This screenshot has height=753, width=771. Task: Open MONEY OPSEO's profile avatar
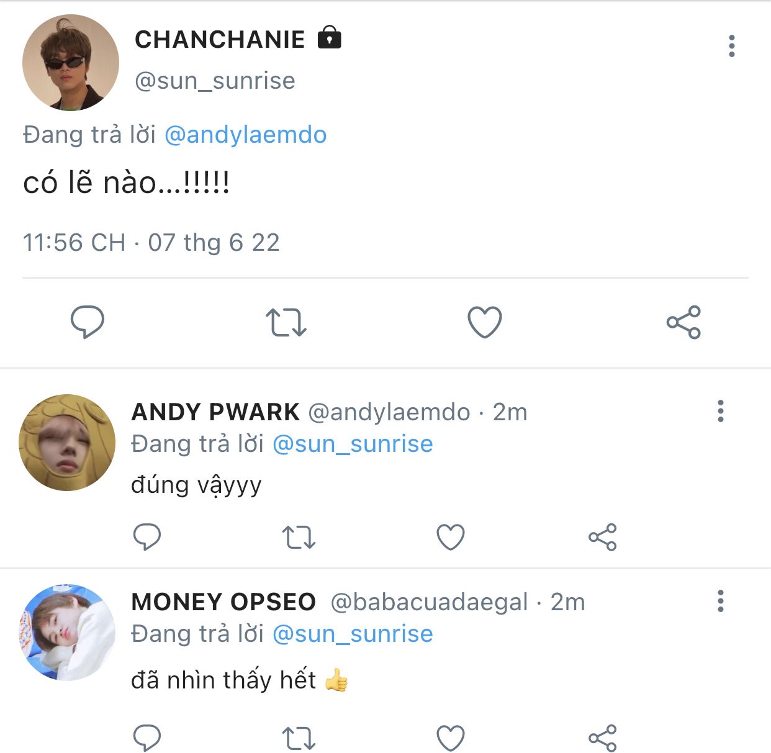coord(67,632)
